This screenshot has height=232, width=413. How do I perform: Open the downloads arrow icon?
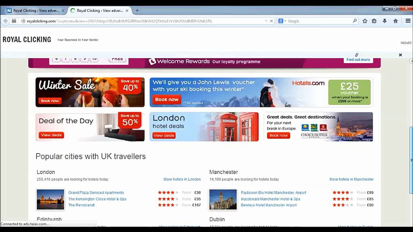[385, 21]
